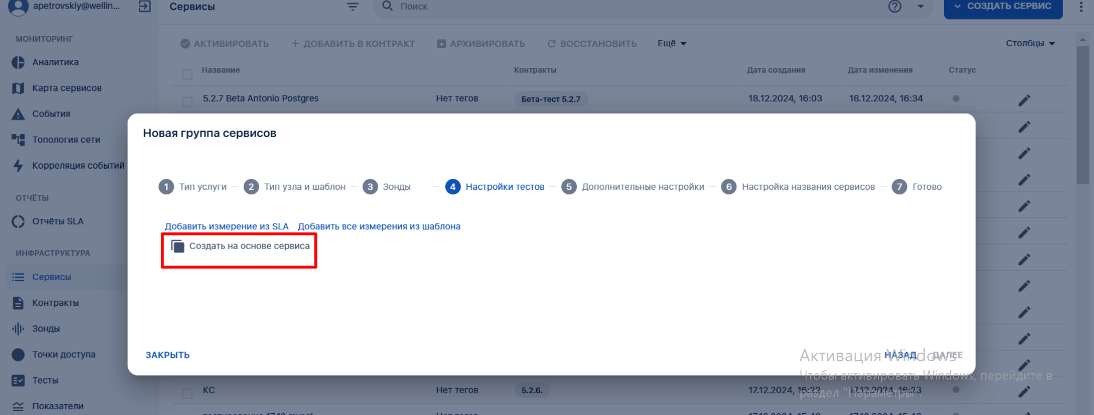Click the ЗАКРЫТЬ button in the dialog
This screenshot has height=415, width=1094.
pos(168,355)
